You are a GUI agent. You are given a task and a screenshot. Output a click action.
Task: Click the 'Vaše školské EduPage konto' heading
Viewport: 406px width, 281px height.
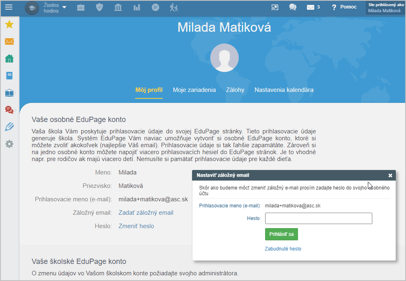tap(79, 261)
